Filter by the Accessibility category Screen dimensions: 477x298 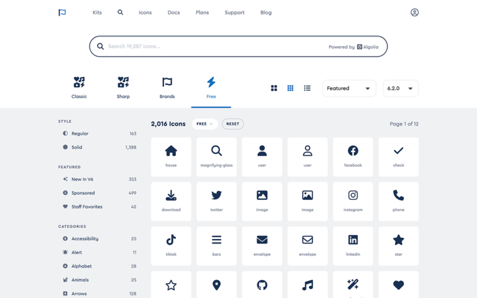click(x=85, y=238)
